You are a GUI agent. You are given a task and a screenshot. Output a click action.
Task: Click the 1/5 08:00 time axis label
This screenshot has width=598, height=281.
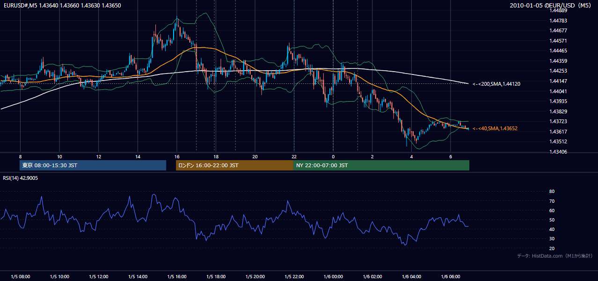pyautogui.click(x=20, y=277)
